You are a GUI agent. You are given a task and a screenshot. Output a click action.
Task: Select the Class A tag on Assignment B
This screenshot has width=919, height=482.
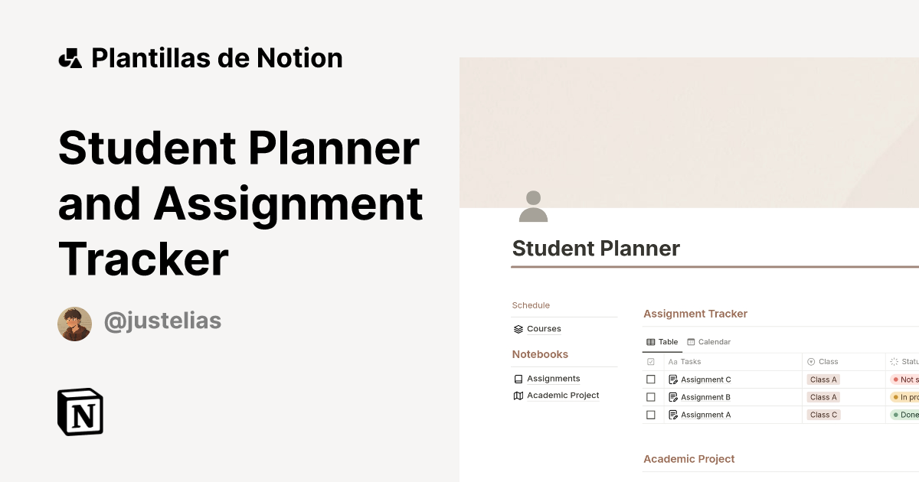pyautogui.click(x=823, y=396)
